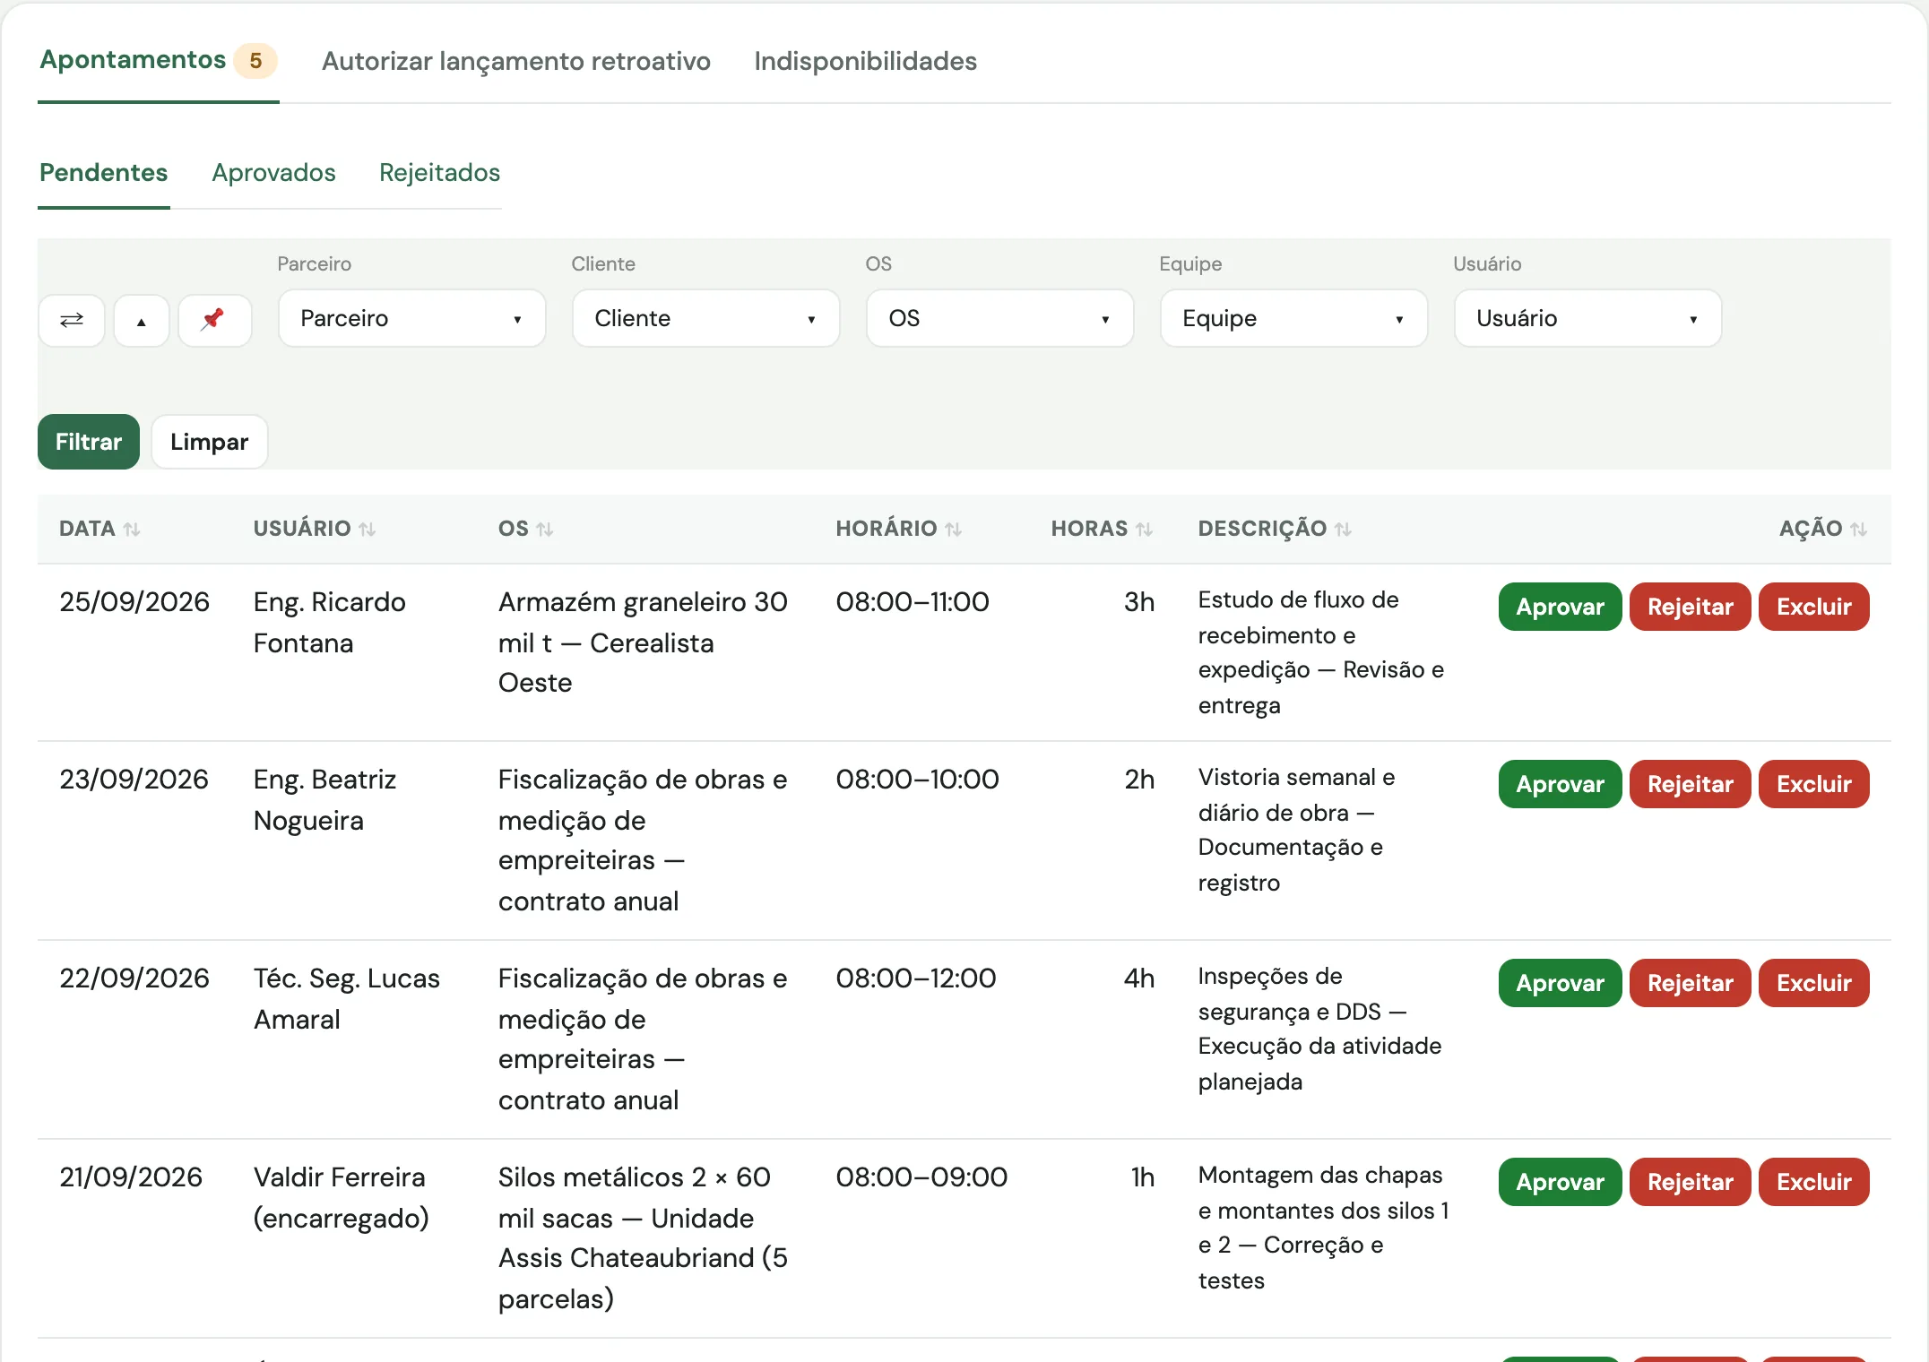Select the Rejeitados sub-tab

(x=439, y=172)
